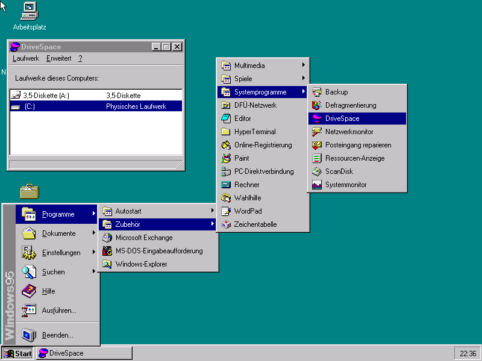Click the Posteingang reparieren icon
This screenshot has width=482, height=361.
pyautogui.click(x=317, y=144)
